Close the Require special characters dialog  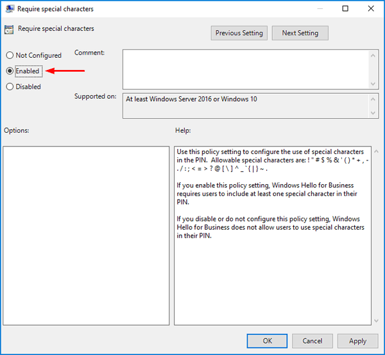tap(371, 9)
